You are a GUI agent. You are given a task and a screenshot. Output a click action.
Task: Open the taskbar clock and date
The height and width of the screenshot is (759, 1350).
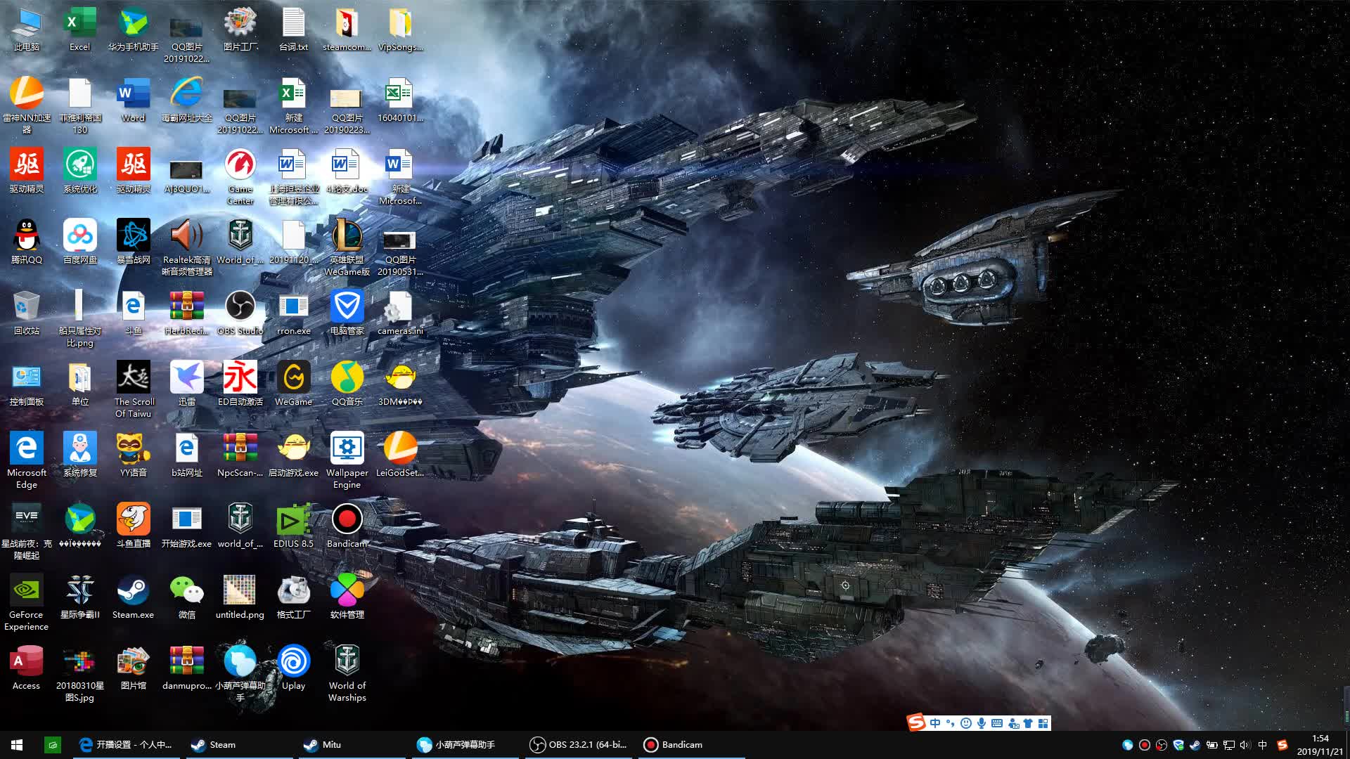[1319, 745]
